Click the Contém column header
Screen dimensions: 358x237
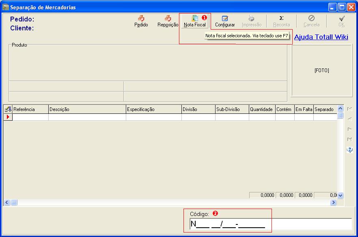click(285, 109)
